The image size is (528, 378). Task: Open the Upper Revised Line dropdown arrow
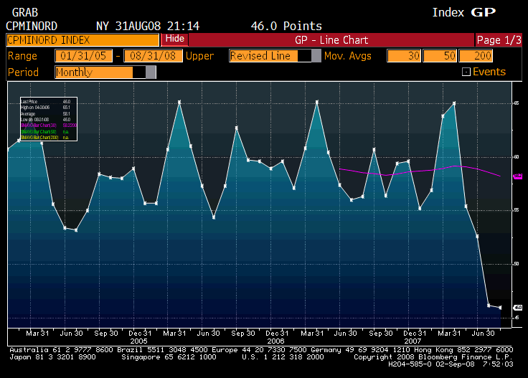click(x=316, y=56)
